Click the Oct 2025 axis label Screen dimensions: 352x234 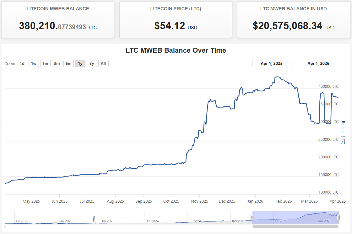click(x=171, y=201)
